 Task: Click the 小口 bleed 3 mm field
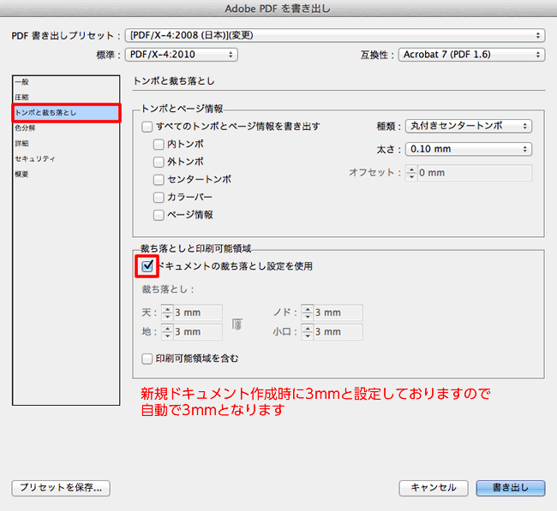click(338, 332)
